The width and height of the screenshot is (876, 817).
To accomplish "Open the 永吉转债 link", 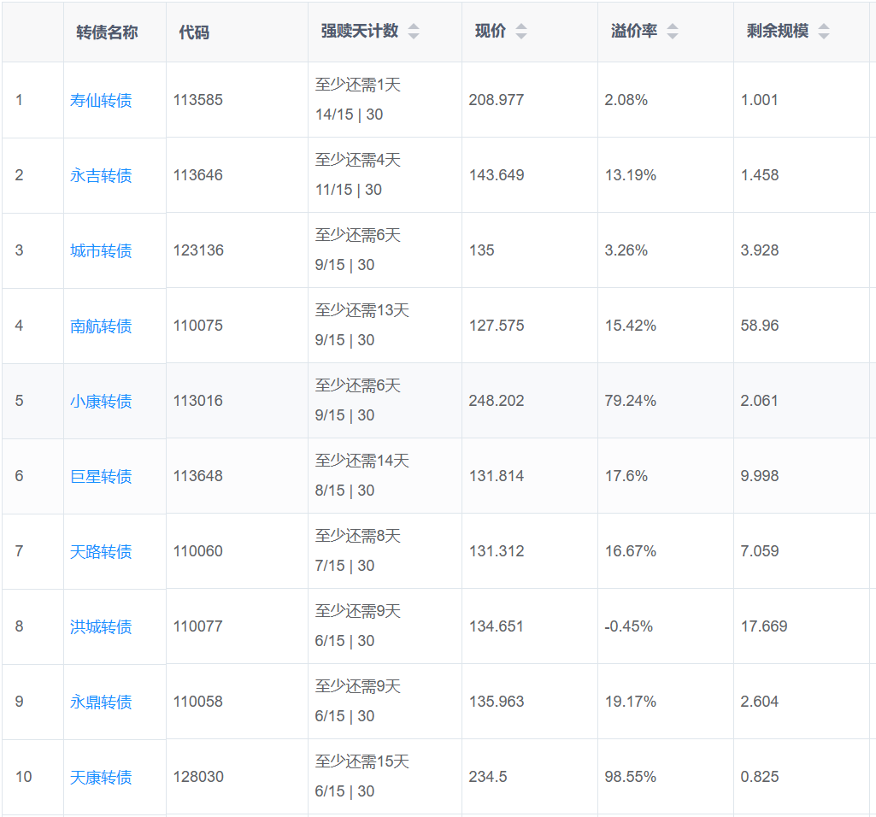I will (101, 175).
